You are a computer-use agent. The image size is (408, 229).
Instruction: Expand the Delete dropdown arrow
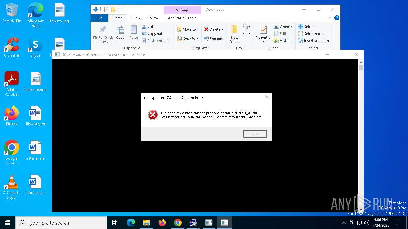(222, 29)
